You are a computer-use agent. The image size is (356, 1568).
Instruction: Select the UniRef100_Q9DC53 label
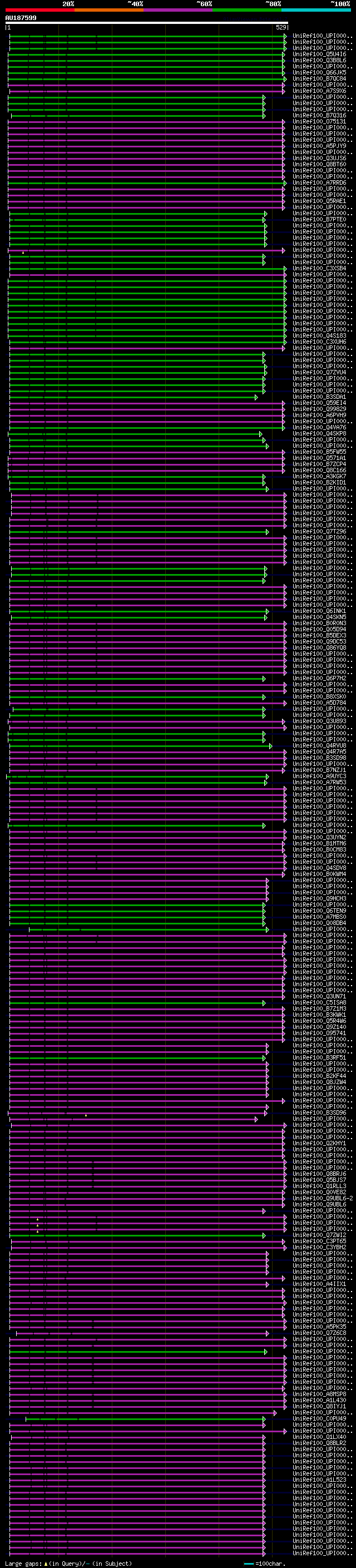click(319, 641)
